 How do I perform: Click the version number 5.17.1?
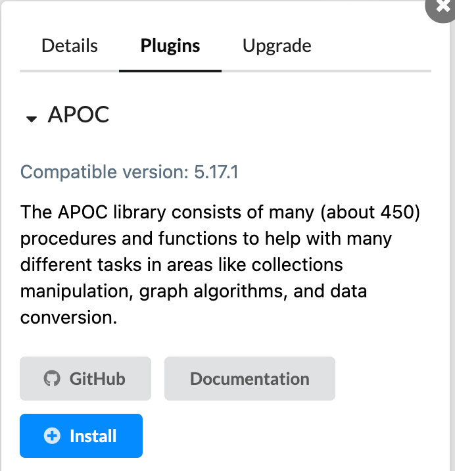[216, 173]
